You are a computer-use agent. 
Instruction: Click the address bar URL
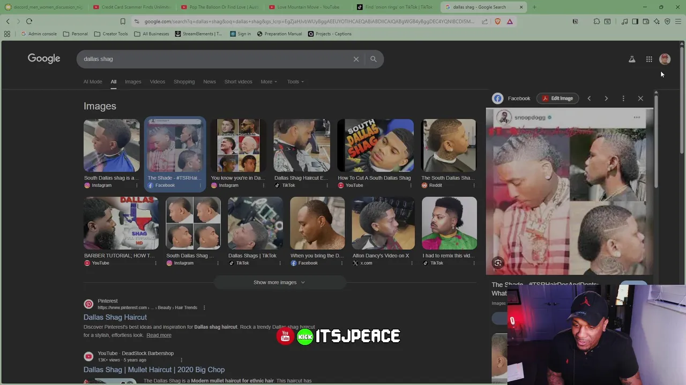click(x=309, y=21)
